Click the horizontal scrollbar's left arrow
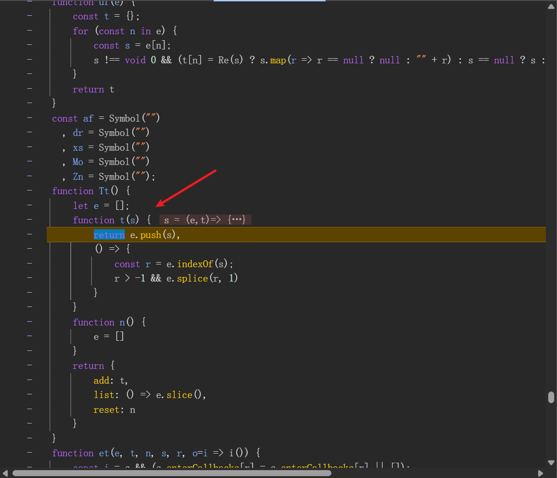Viewport: 557px width, 478px height. (6, 473)
